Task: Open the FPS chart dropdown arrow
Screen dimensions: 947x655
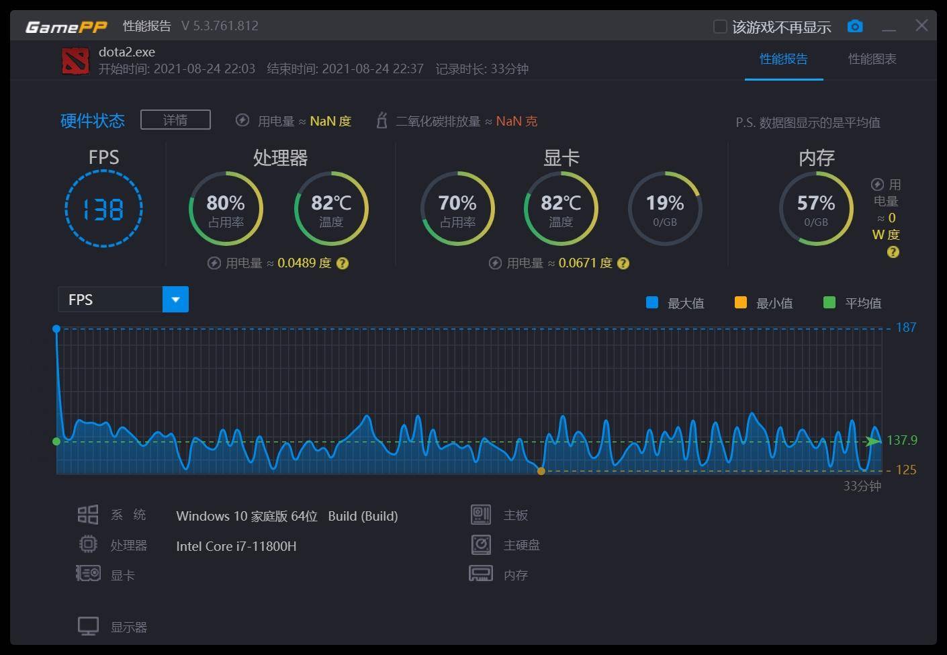Action: click(x=175, y=300)
